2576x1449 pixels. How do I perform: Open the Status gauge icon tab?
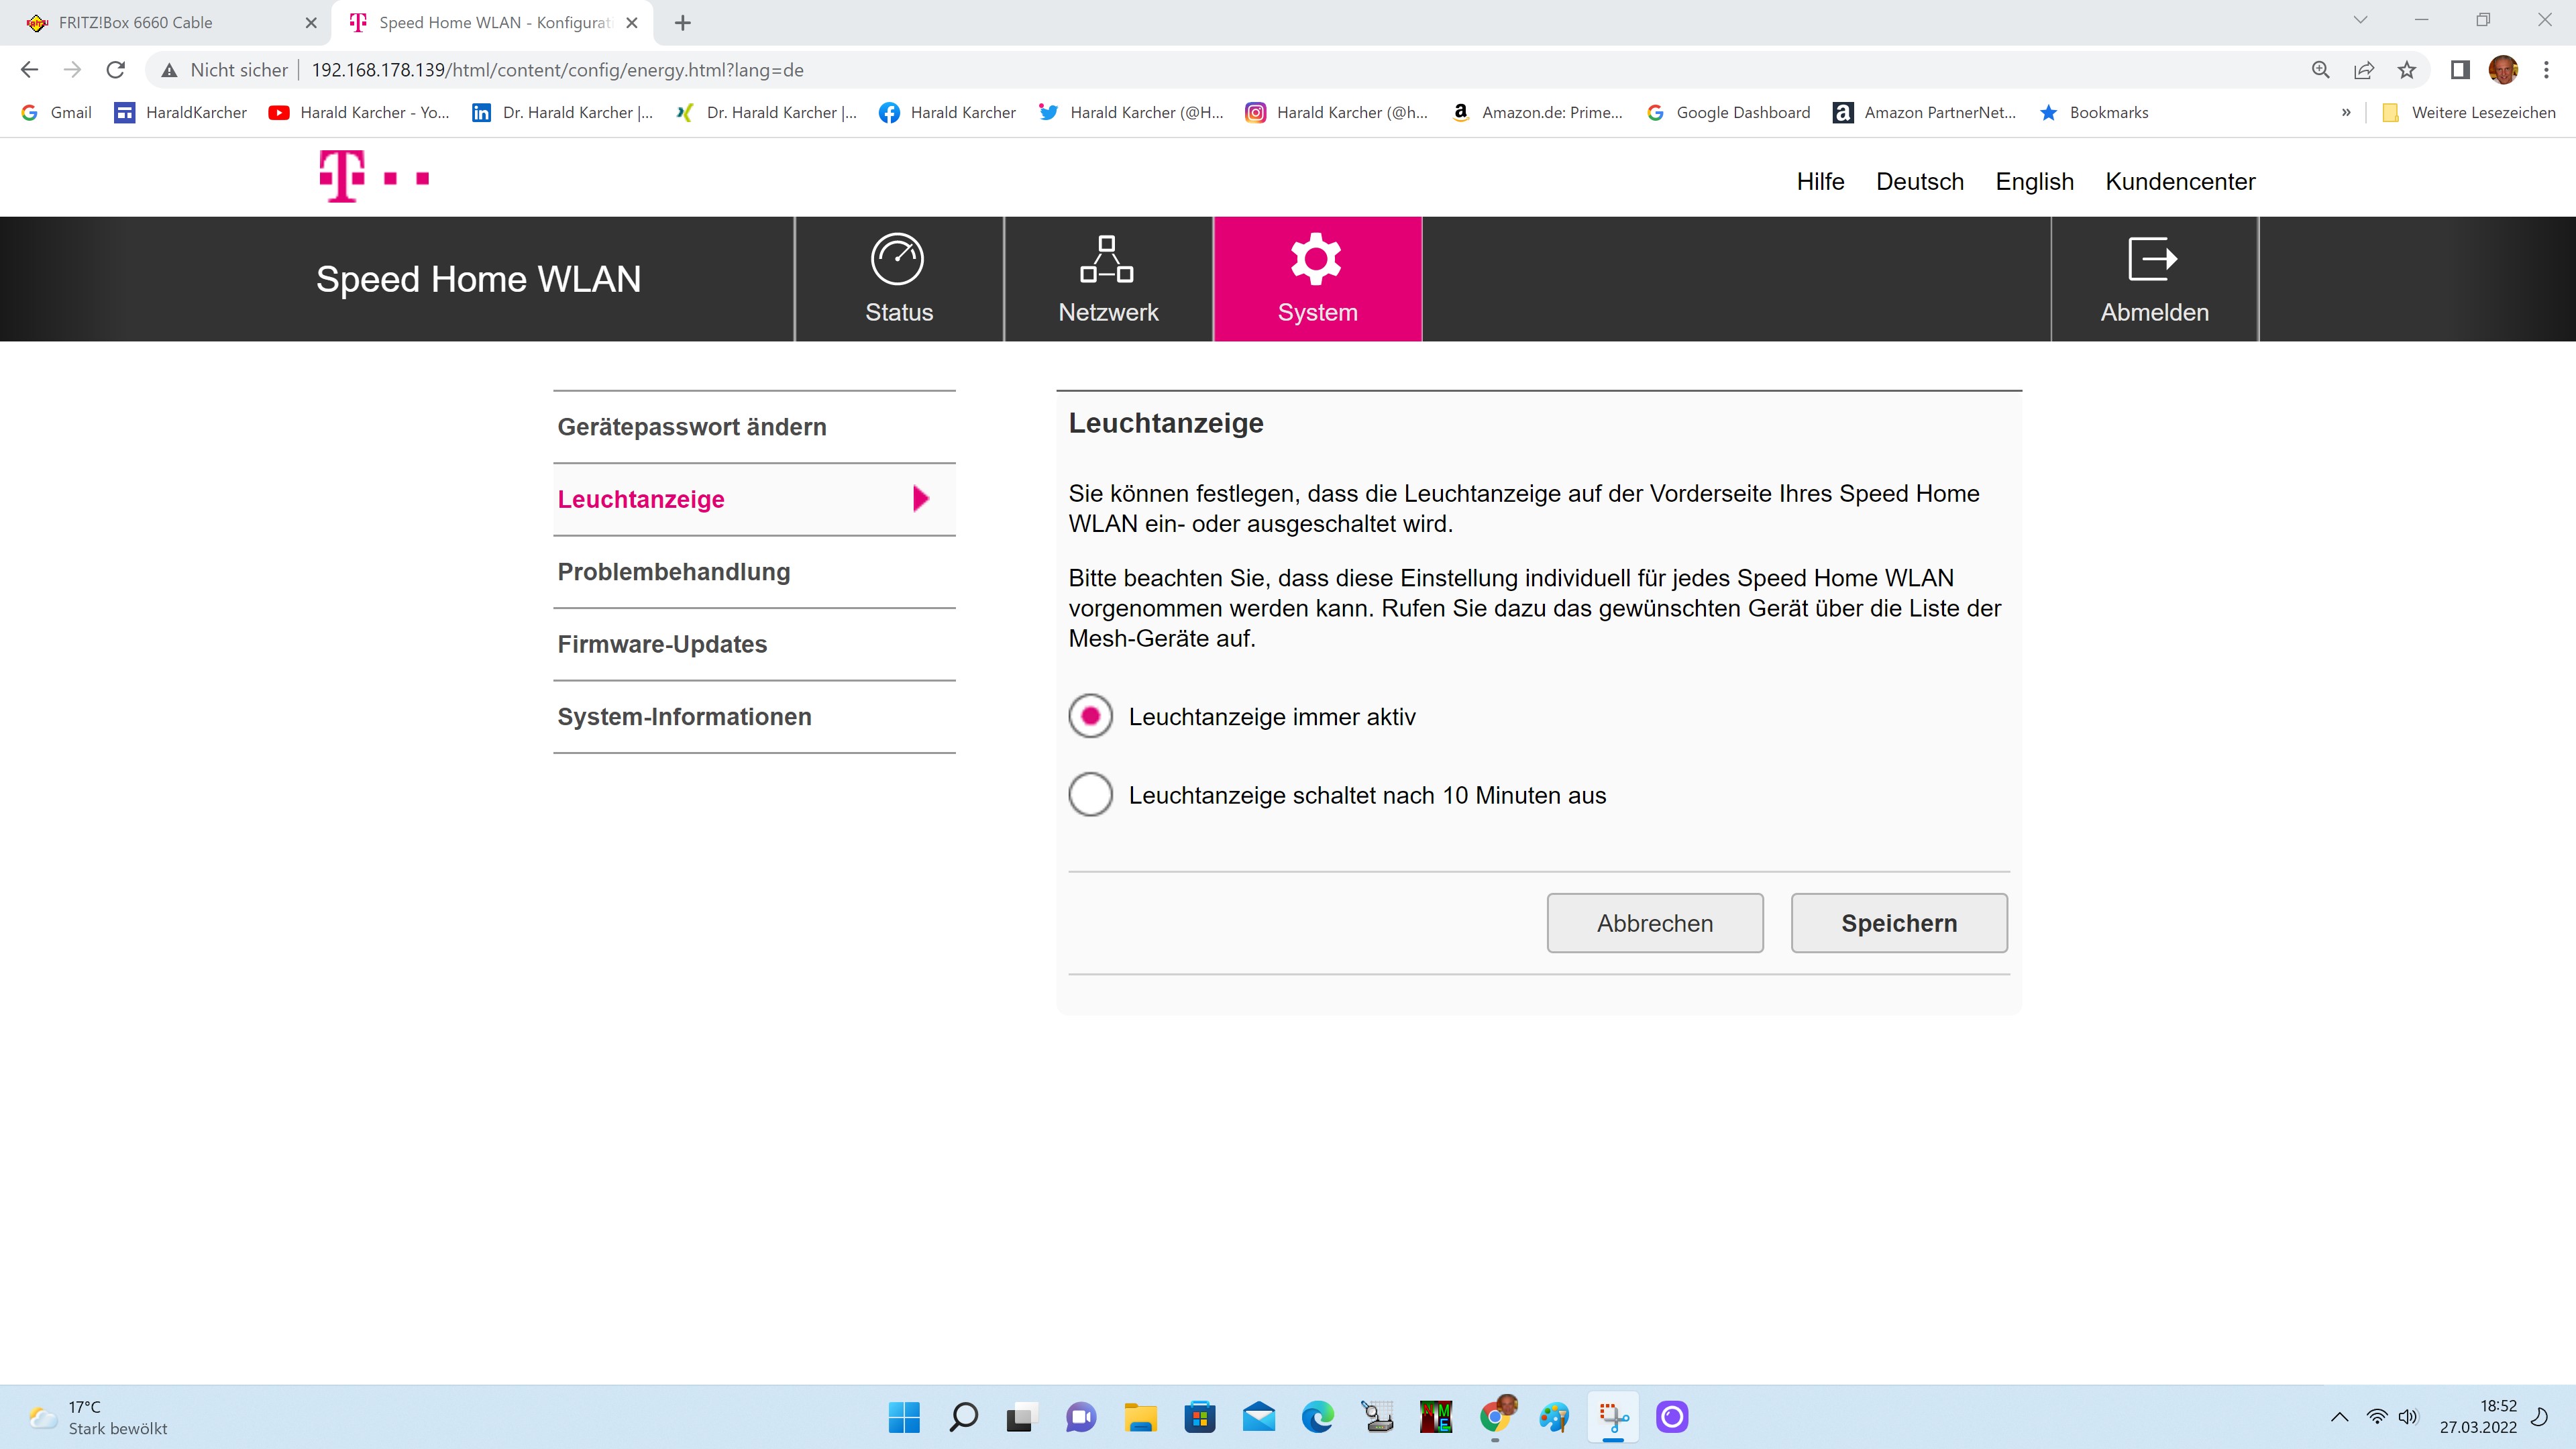point(897,260)
